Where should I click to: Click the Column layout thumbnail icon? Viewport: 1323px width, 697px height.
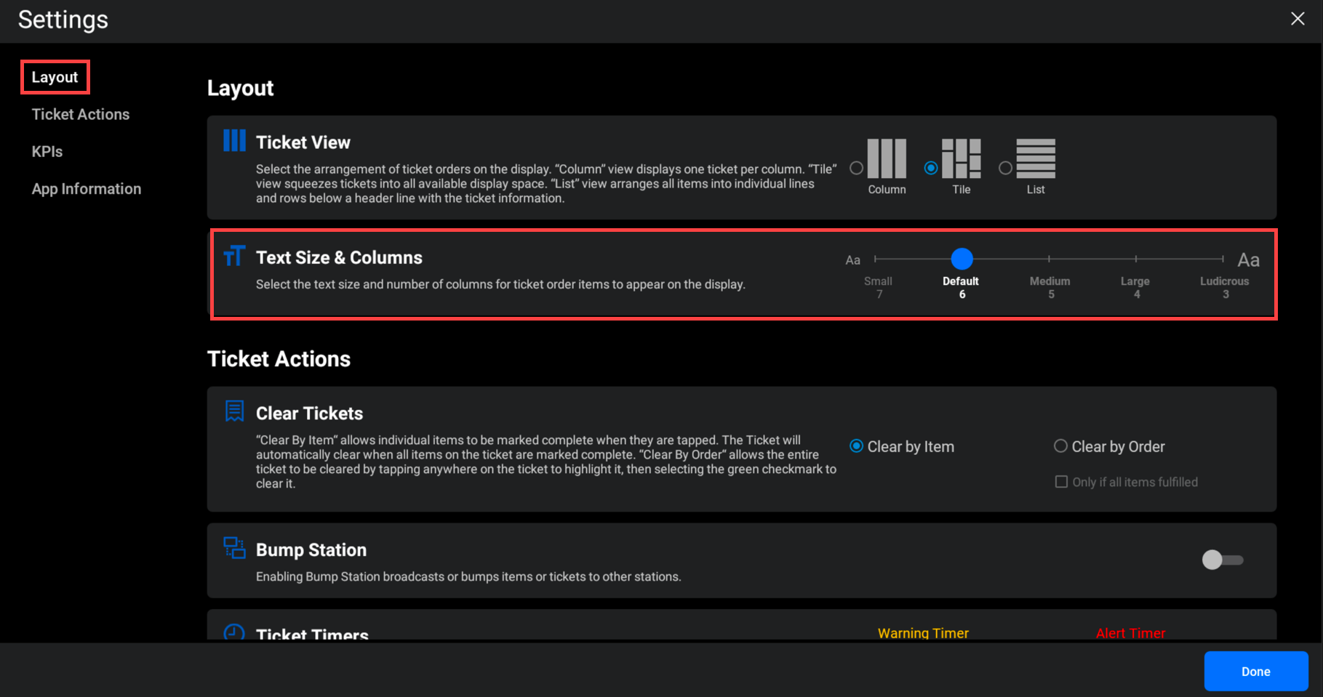point(887,158)
